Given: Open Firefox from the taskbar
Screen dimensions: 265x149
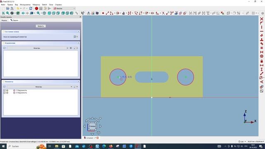Looking at the screenshot, I should point(111,146).
